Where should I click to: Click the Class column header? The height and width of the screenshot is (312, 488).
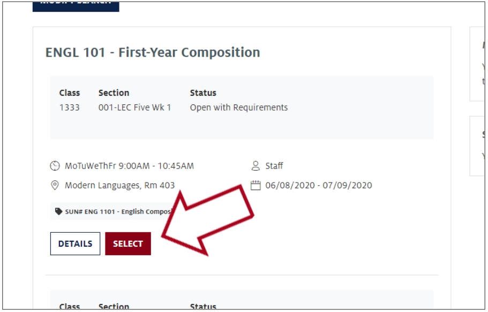(x=70, y=93)
